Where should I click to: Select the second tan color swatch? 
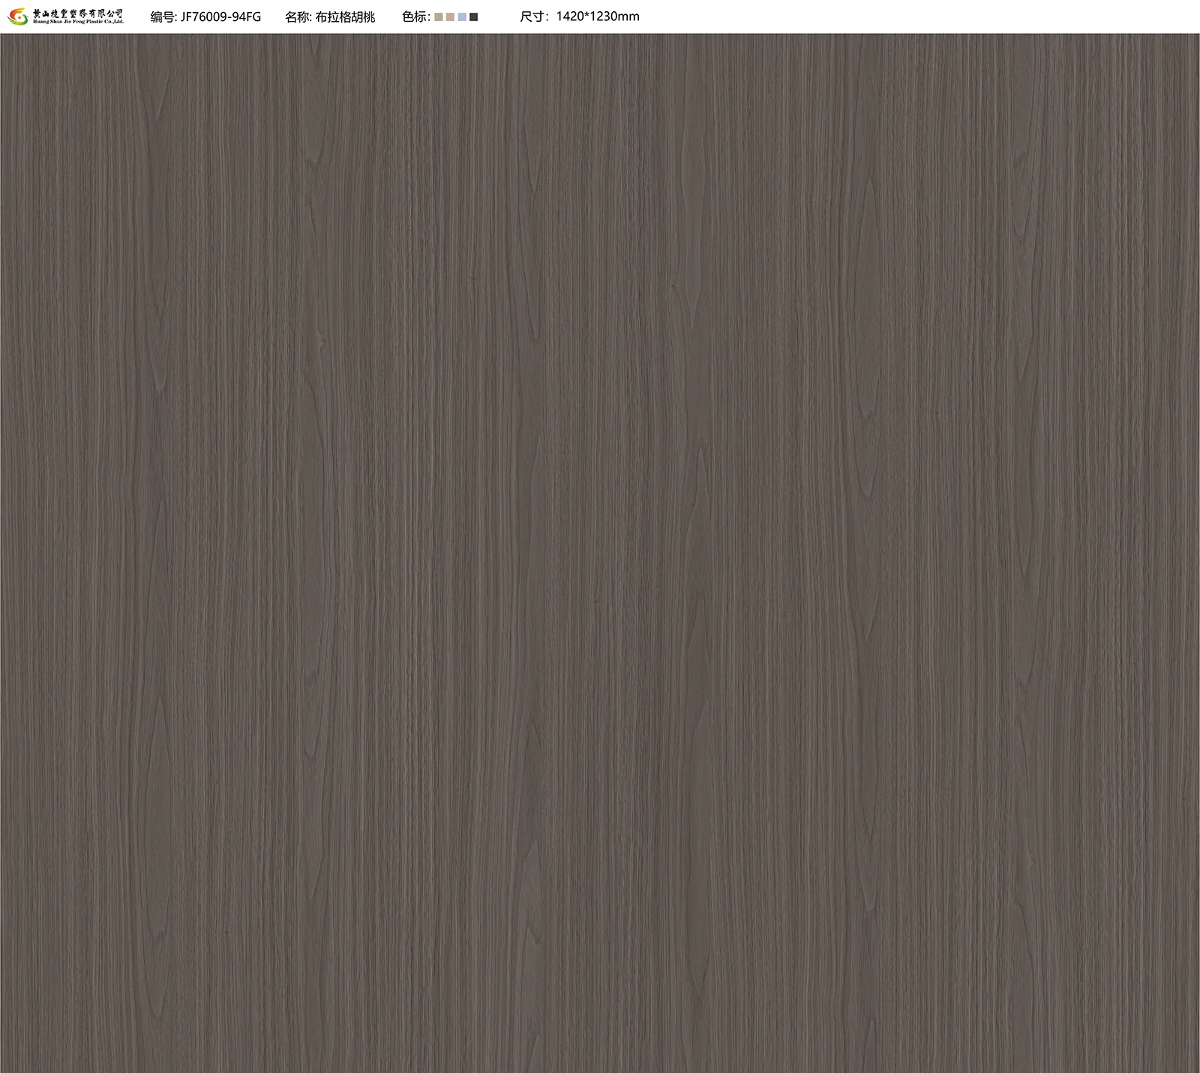[450, 17]
